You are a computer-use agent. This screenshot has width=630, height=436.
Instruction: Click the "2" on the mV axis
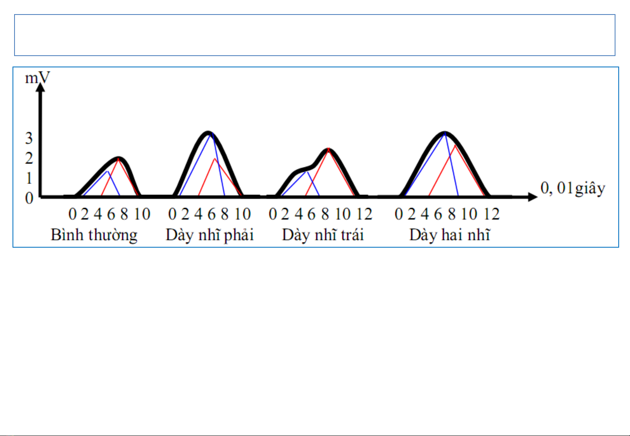29,158
